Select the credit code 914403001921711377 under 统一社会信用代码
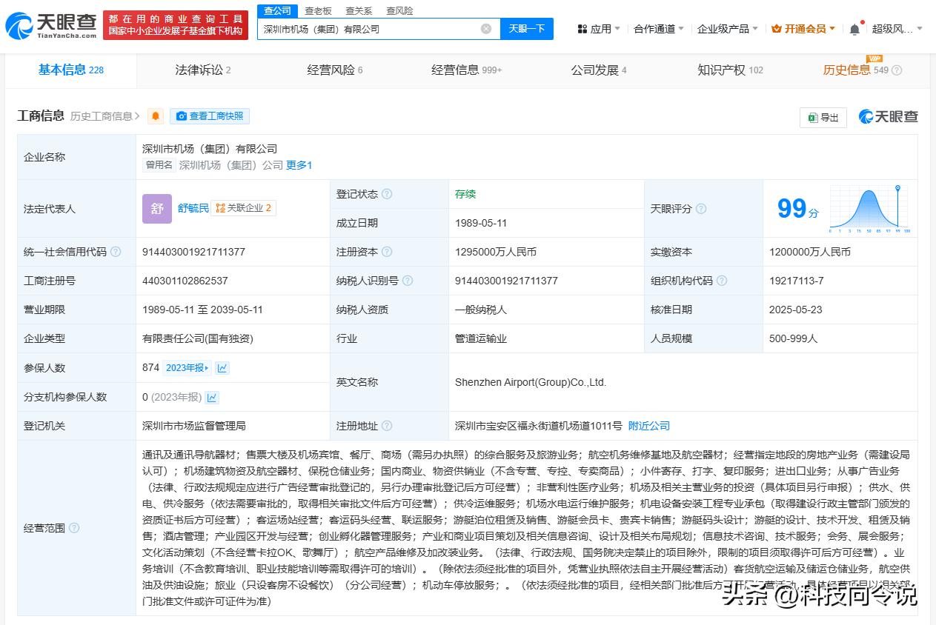The image size is (936, 625). [193, 252]
